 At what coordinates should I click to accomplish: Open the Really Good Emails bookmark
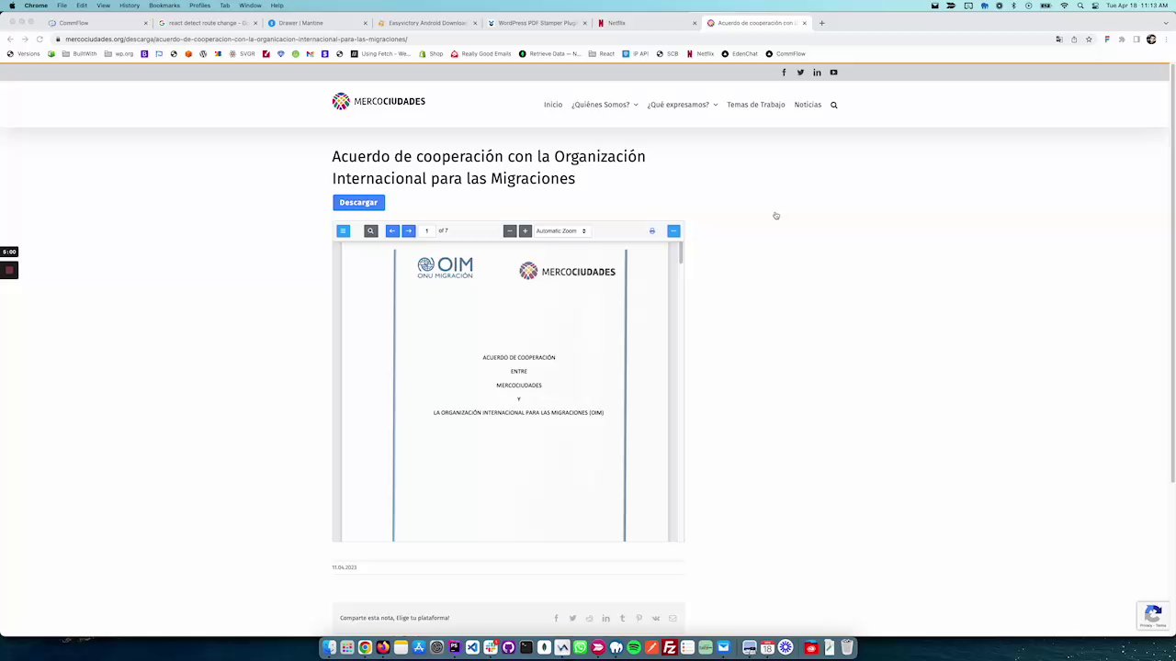click(481, 54)
